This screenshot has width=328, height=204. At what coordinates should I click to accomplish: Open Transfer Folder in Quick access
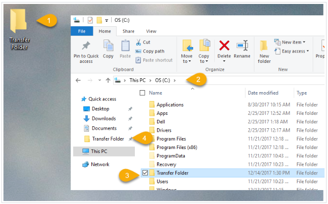(104, 139)
